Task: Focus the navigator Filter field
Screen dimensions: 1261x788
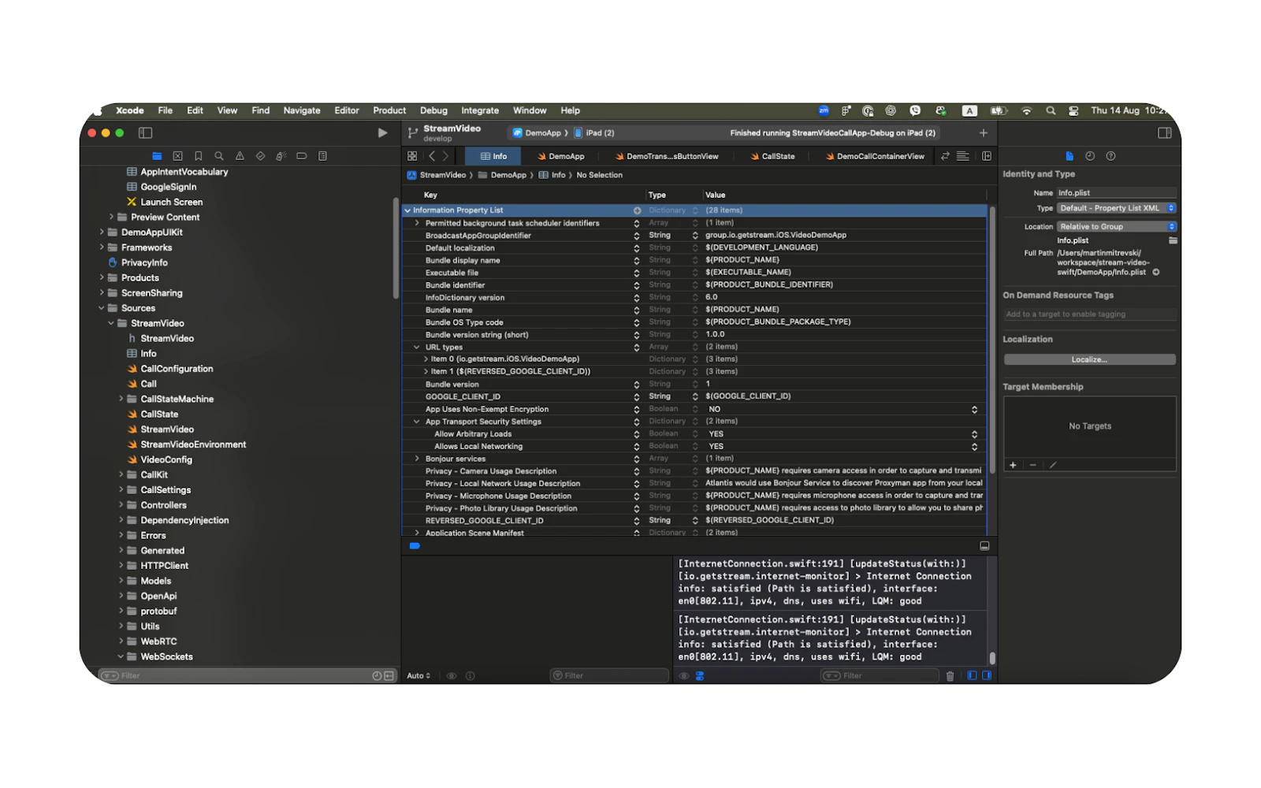Action: pos(235,676)
